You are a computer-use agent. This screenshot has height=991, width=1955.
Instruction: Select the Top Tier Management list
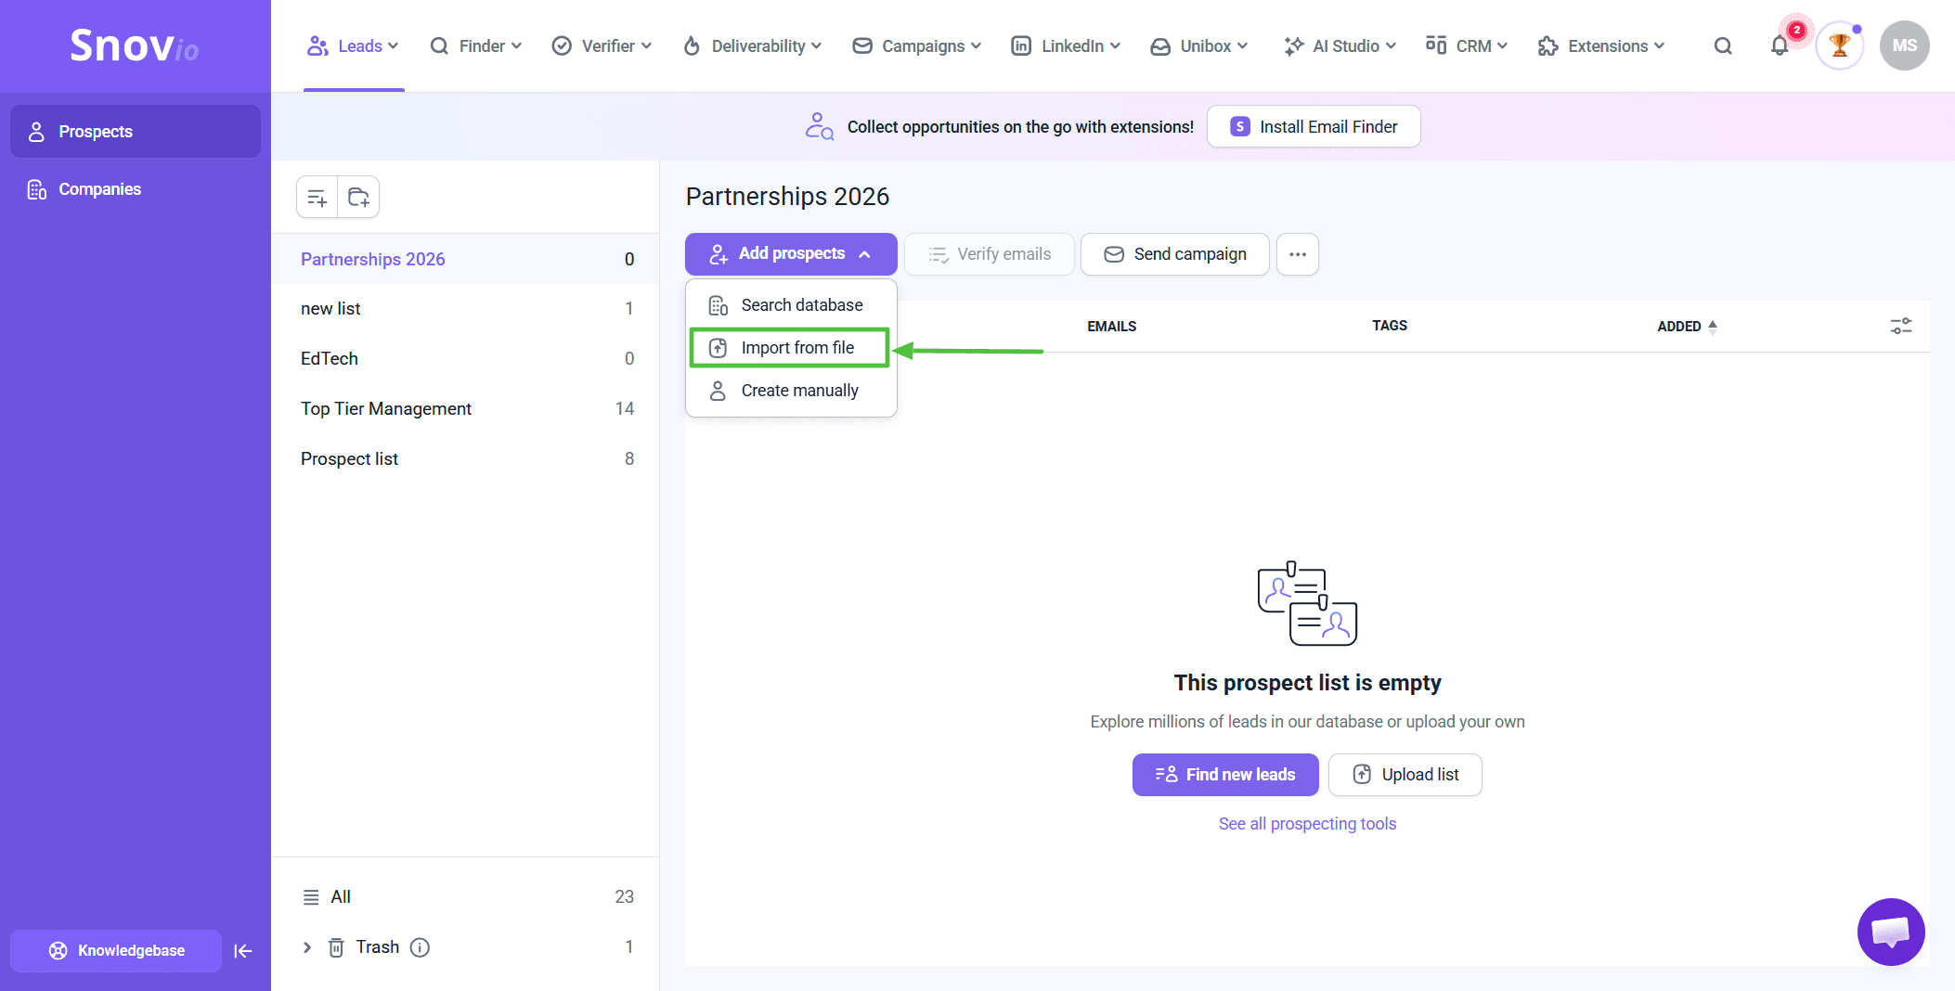(x=386, y=409)
